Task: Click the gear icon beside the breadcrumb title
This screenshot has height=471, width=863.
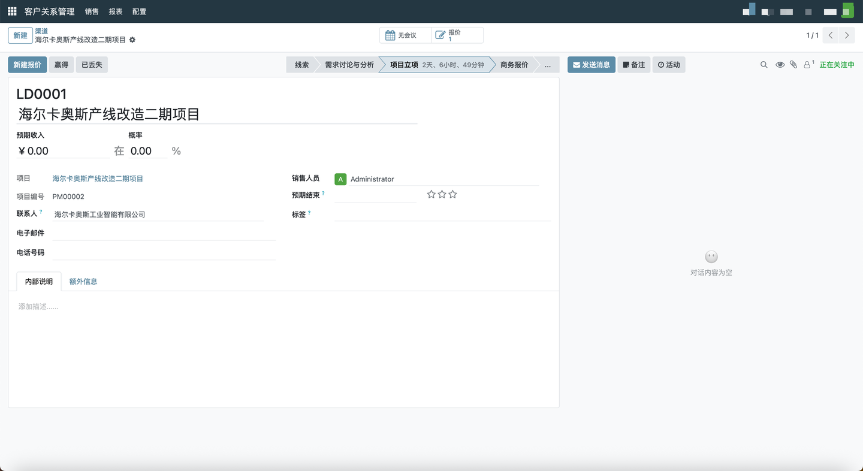Action: coord(132,40)
